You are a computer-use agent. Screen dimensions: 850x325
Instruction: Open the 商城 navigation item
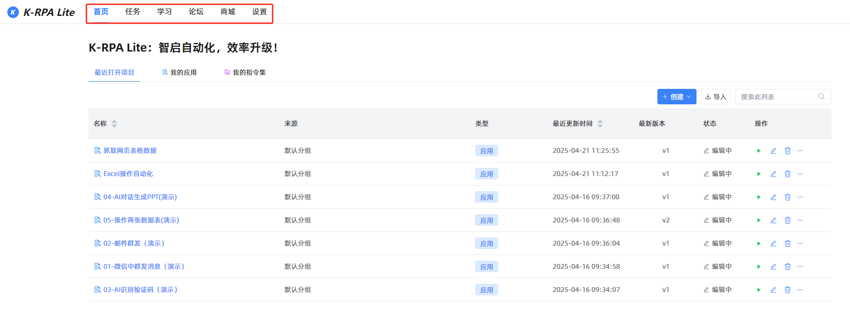[x=228, y=12]
